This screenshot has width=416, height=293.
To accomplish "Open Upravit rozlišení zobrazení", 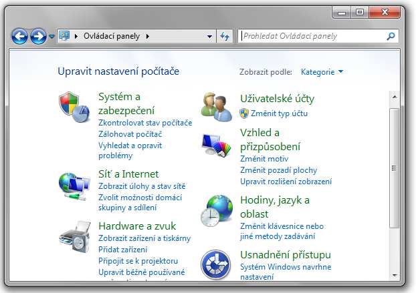I will tap(286, 182).
